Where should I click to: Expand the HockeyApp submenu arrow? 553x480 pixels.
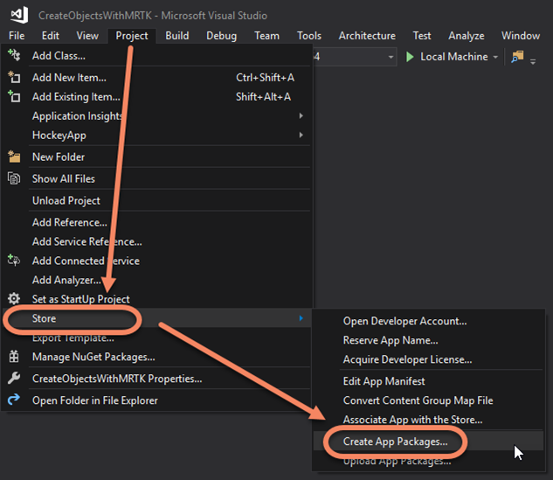301,135
